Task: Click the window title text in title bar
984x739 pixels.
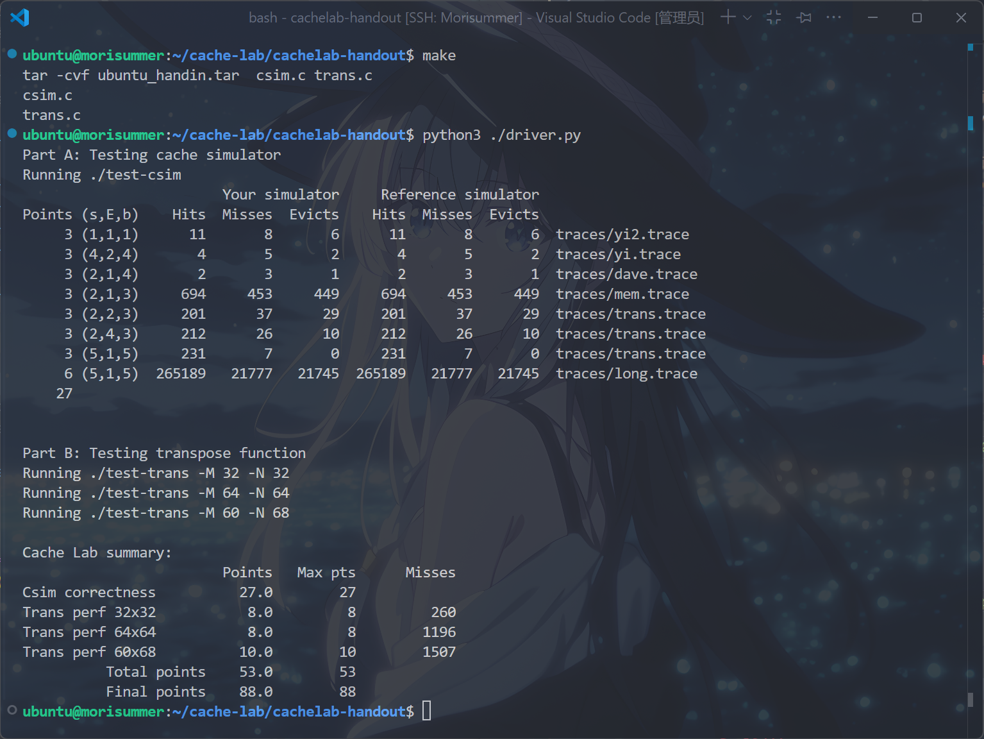Action: (x=476, y=18)
